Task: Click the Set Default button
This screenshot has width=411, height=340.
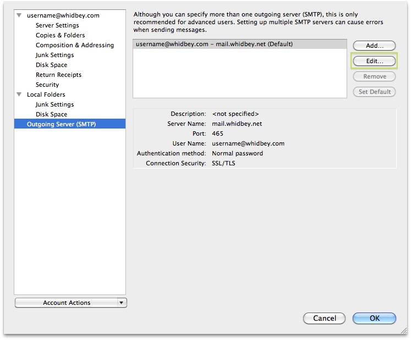Action: 374,92
